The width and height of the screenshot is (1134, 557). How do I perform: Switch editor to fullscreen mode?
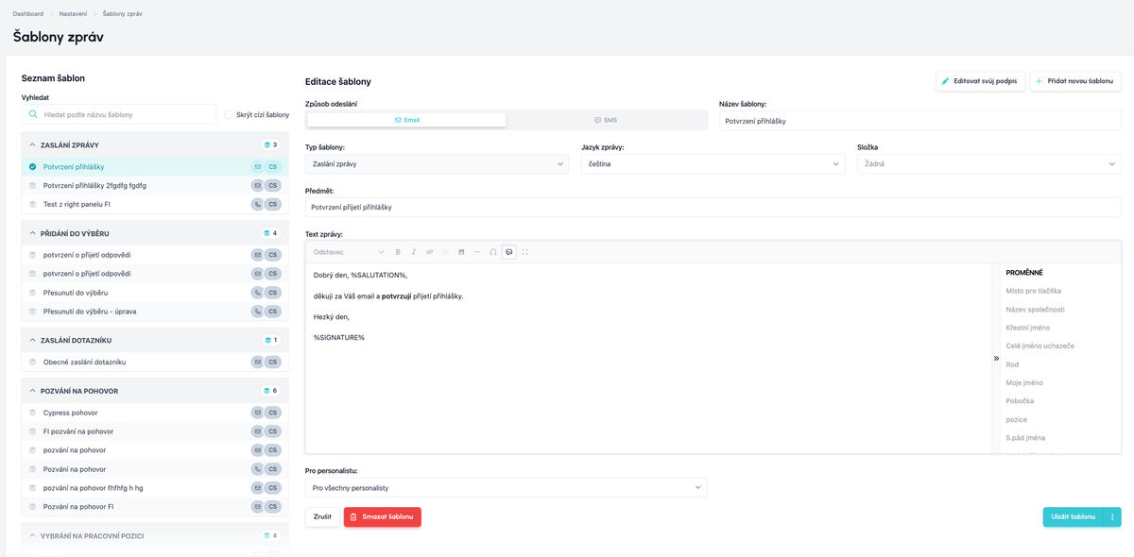[524, 252]
